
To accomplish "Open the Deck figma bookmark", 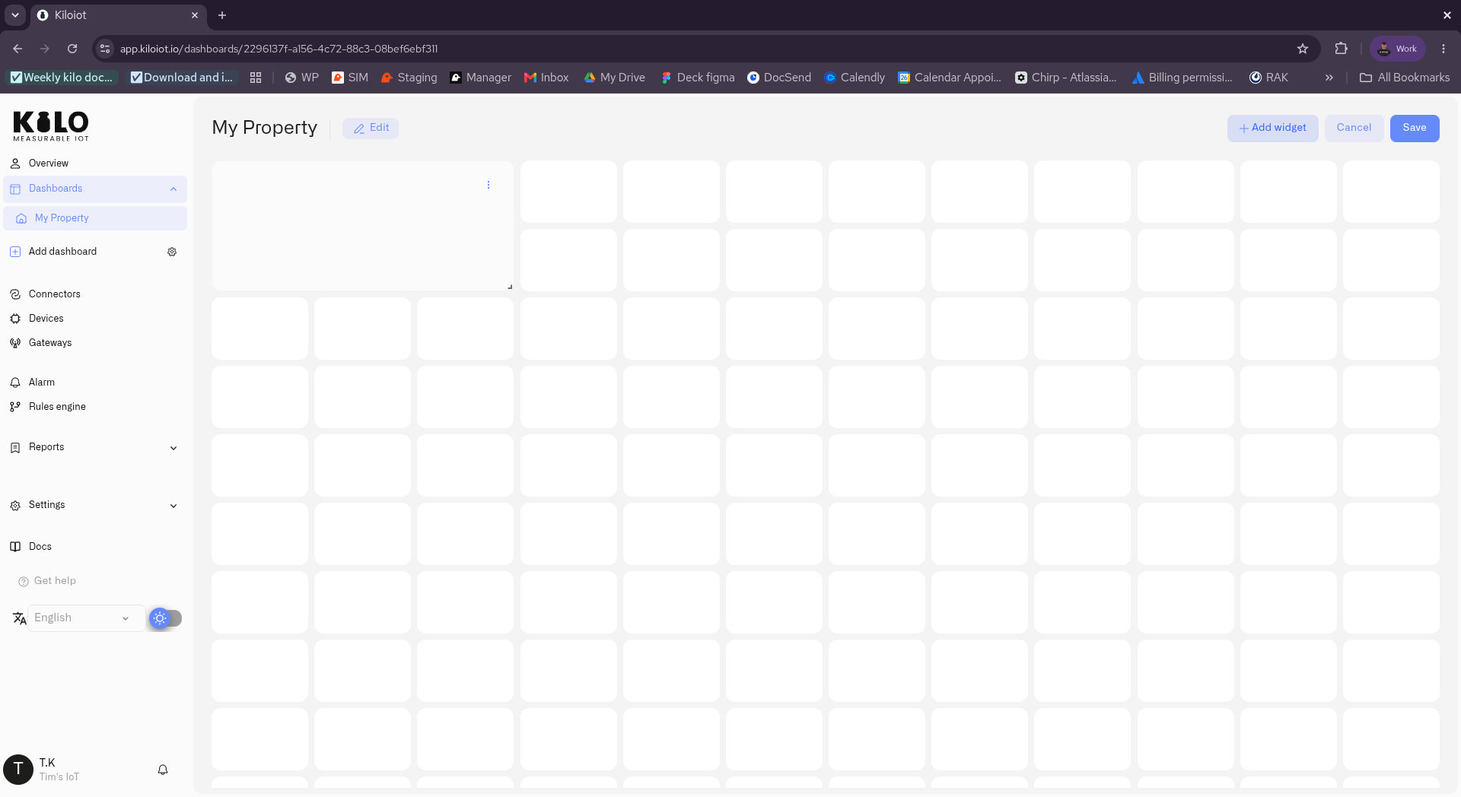I will [698, 78].
